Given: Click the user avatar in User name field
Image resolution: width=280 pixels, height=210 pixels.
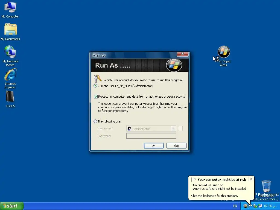Looking at the screenshot, I should click(x=129, y=129).
